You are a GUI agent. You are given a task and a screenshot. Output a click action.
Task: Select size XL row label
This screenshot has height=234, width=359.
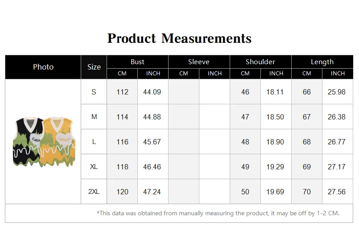[x=94, y=167]
